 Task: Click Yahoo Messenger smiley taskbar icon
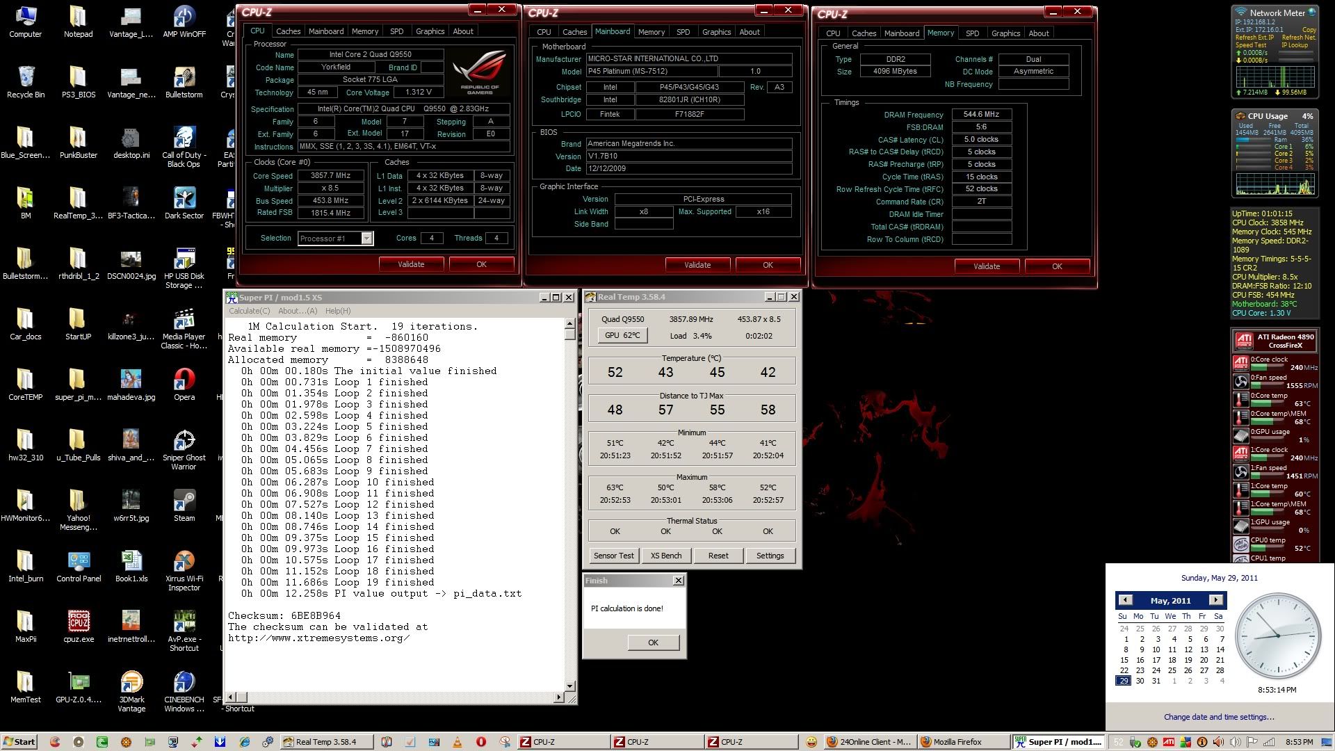[x=811, y=742]
